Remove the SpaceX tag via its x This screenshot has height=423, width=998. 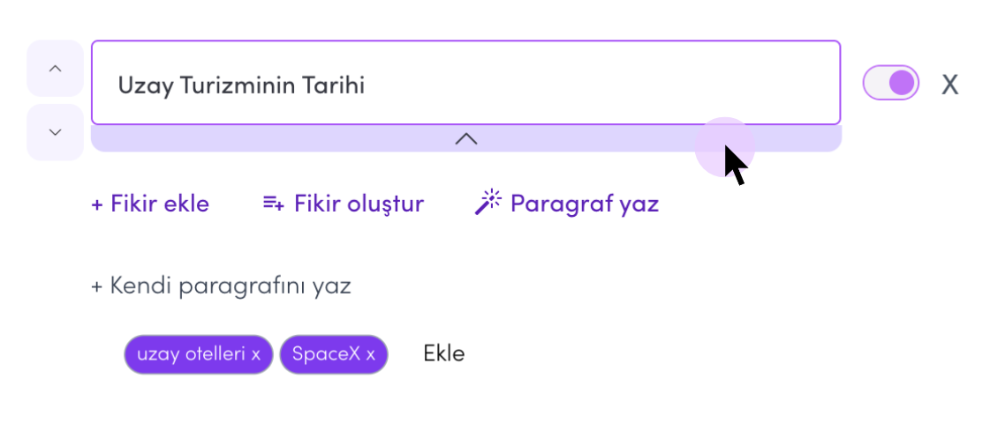point(371,354)
